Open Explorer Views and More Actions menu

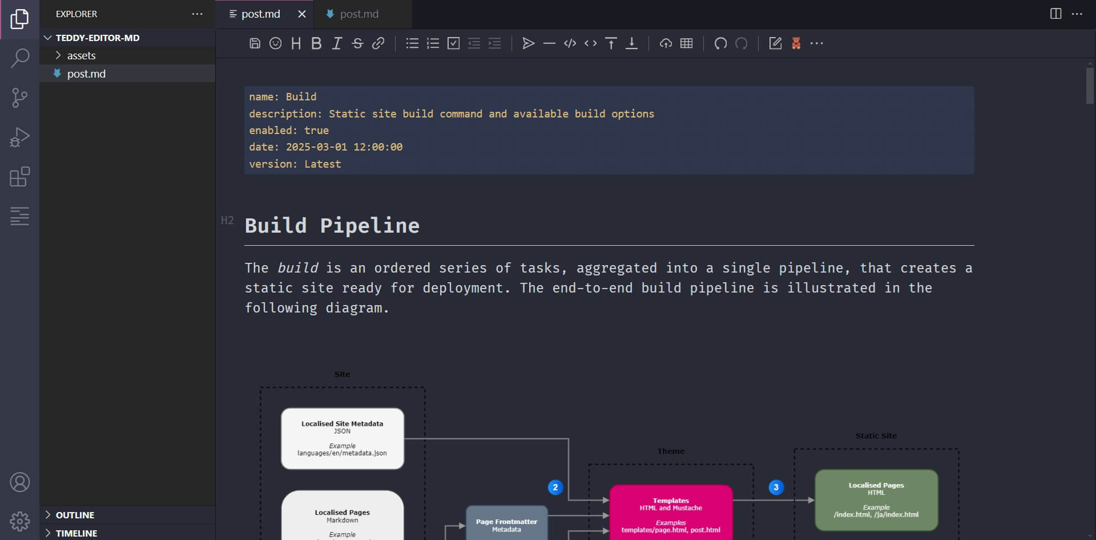click(x=197, y=14)
